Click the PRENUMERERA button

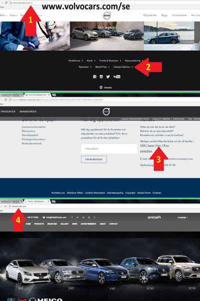click(94, 160)
